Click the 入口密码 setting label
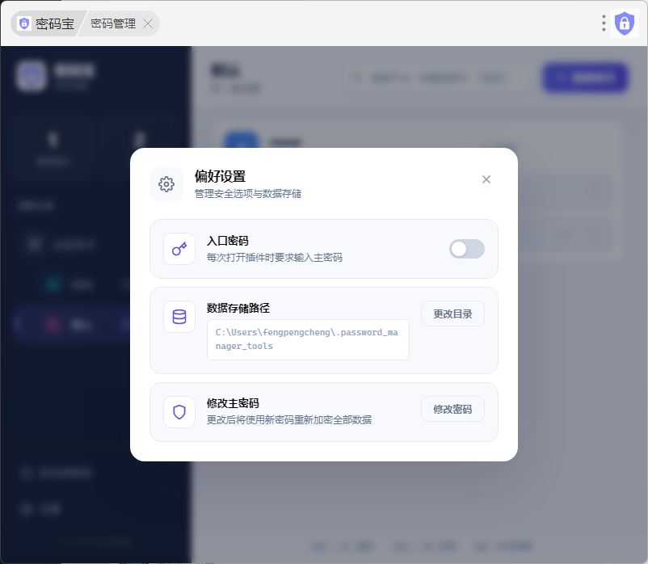This screenshot has width=648, height=564. 228,241
